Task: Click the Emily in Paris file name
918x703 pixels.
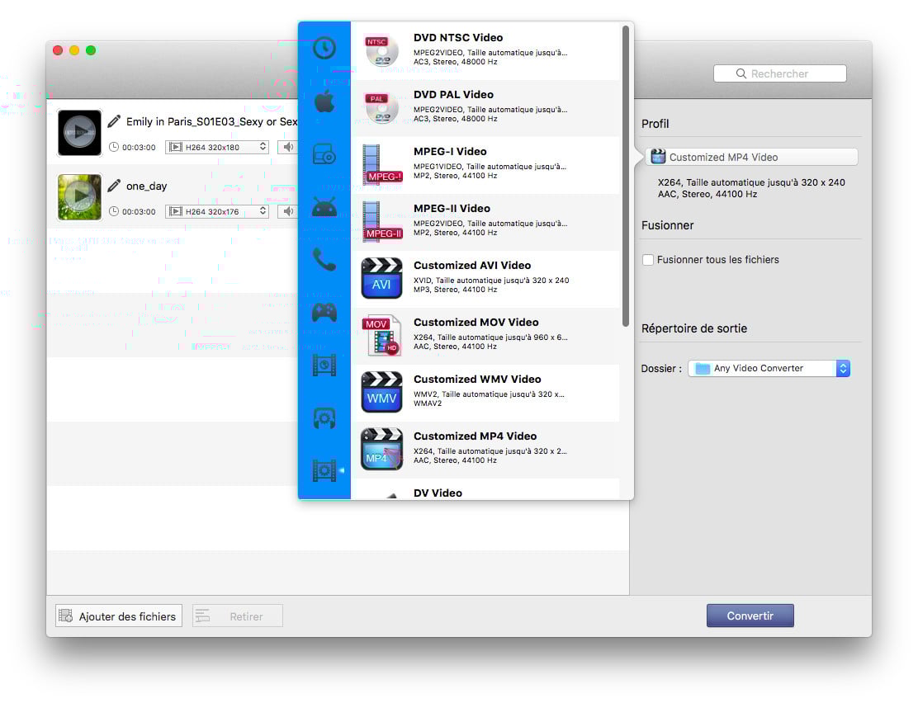Action: [x=211, y=122]
